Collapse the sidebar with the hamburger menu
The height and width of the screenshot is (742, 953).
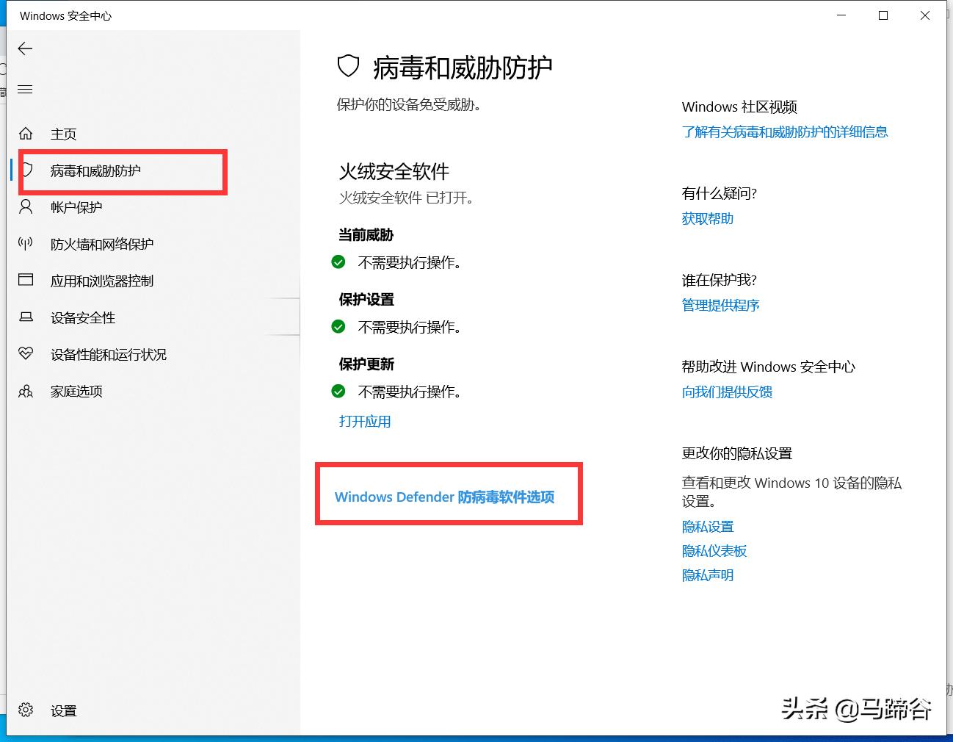(x=24, y=89)
